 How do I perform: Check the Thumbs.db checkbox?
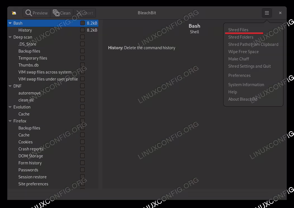82,65
